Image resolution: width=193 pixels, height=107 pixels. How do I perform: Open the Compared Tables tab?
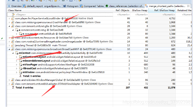pyautogui.click(x=92, y=6)
